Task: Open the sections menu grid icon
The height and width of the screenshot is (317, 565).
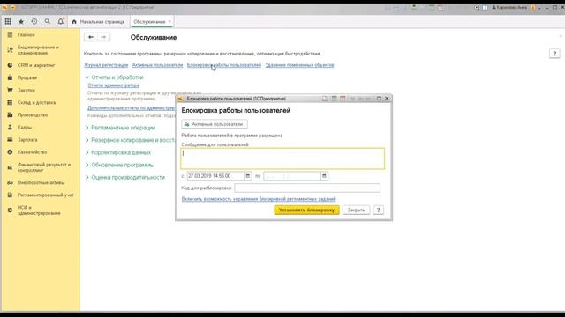Action: pos(8,21)
